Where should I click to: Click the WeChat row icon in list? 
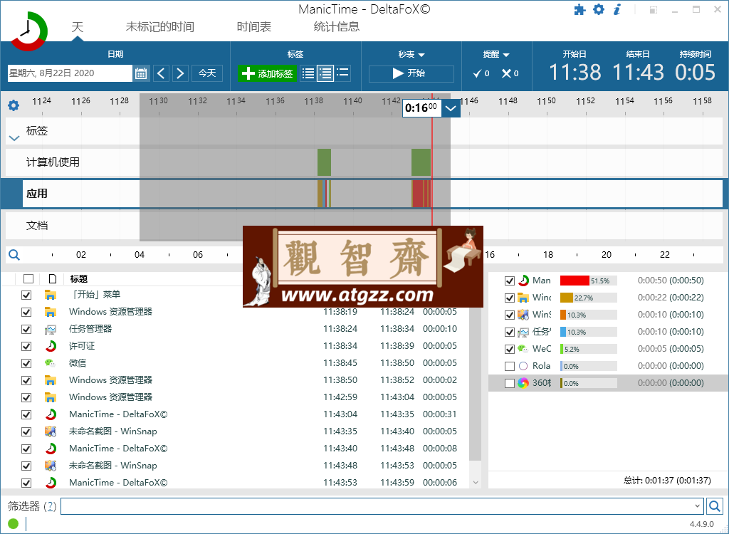coord(51,363)
